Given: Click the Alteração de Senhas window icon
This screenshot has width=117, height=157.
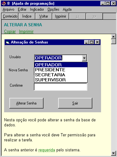Looking at the screenshot, I should tap(8, 42).
